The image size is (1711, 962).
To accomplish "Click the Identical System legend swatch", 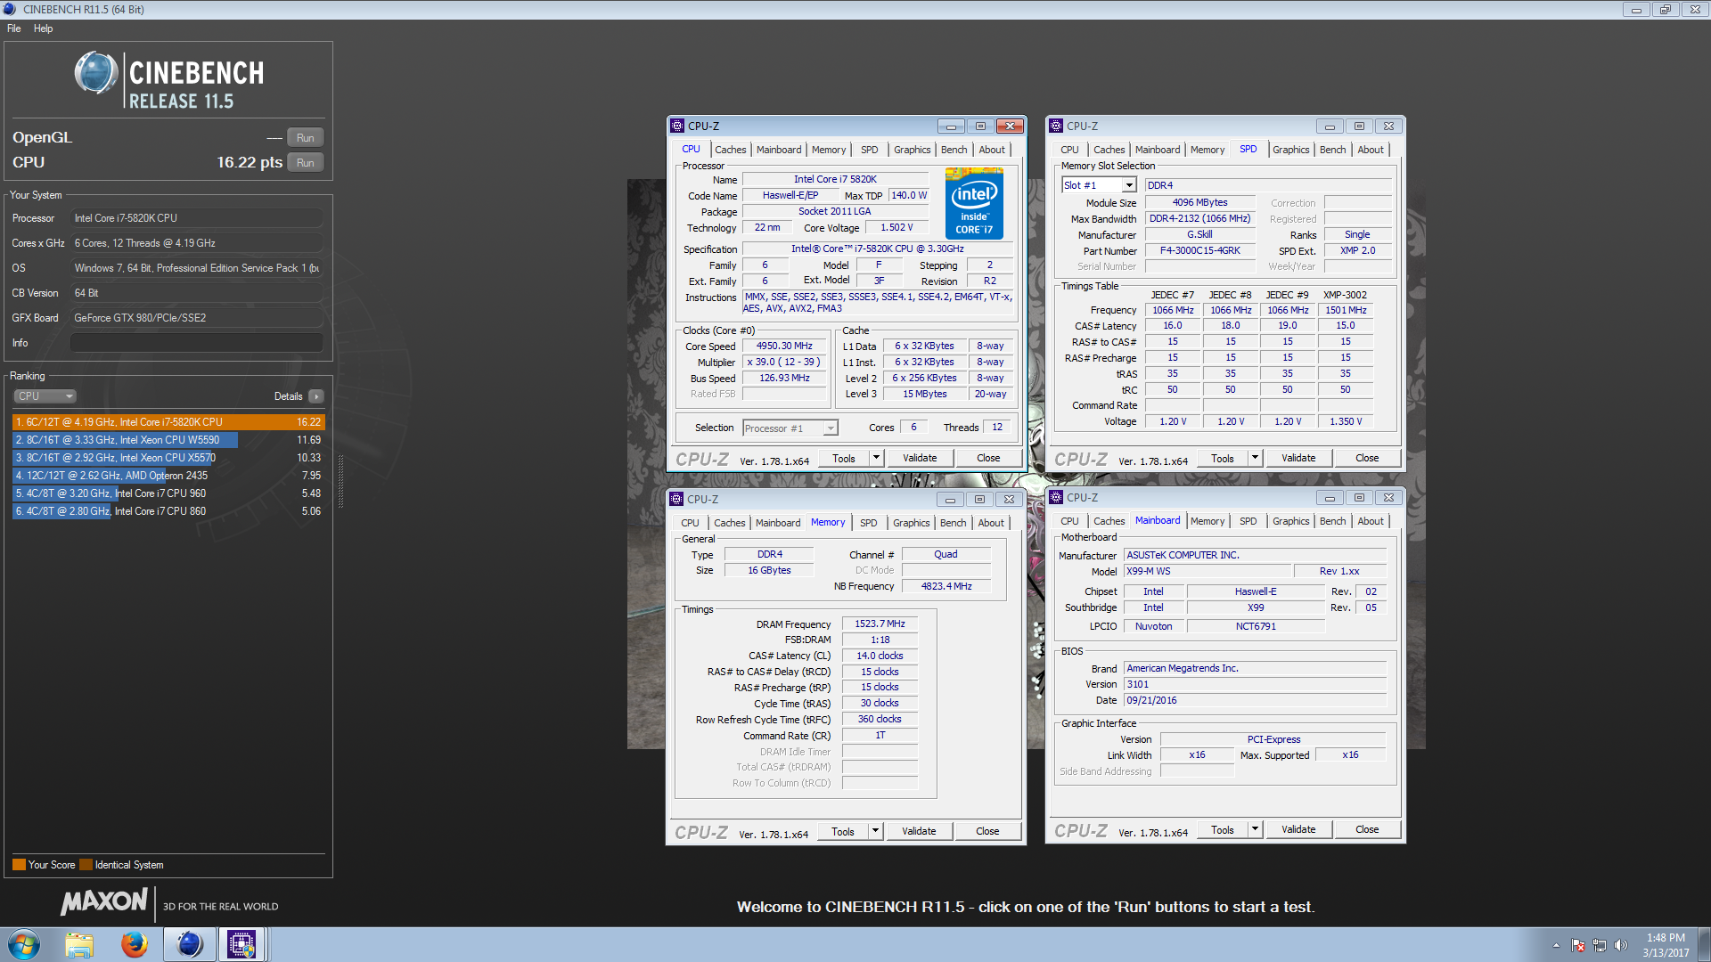I will [x=86, y=865].
